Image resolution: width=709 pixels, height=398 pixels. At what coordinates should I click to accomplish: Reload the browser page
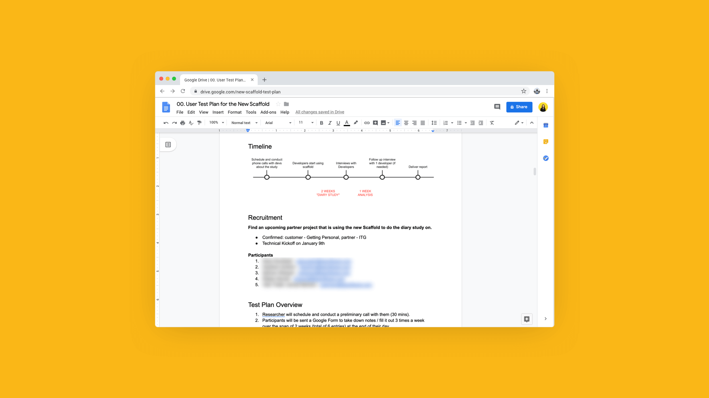tap(183, 91)
